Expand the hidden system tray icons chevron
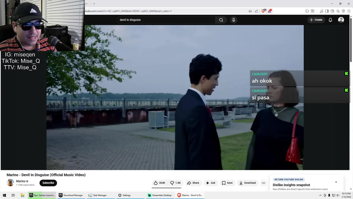353x199 pixels. (320, 195)
